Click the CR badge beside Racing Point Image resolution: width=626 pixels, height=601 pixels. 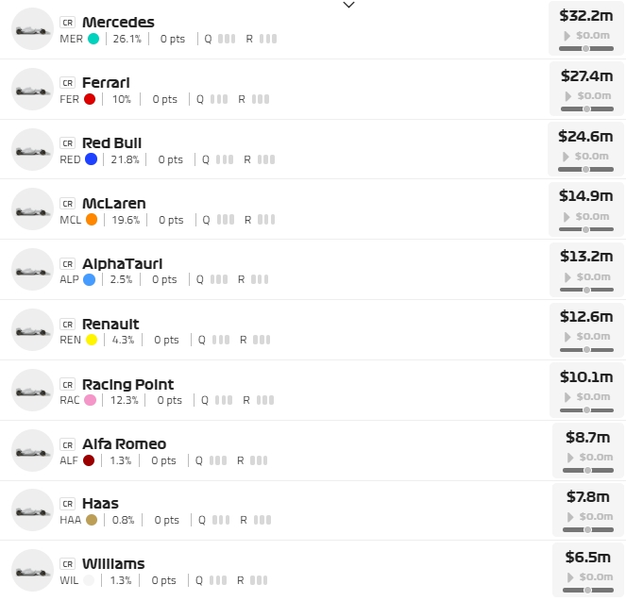[x=67, y=385]
